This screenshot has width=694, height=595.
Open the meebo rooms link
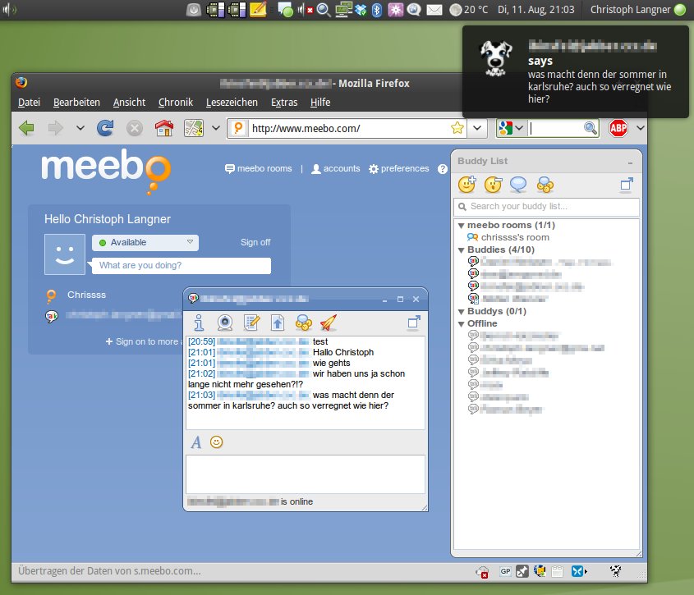pos(259,168)
